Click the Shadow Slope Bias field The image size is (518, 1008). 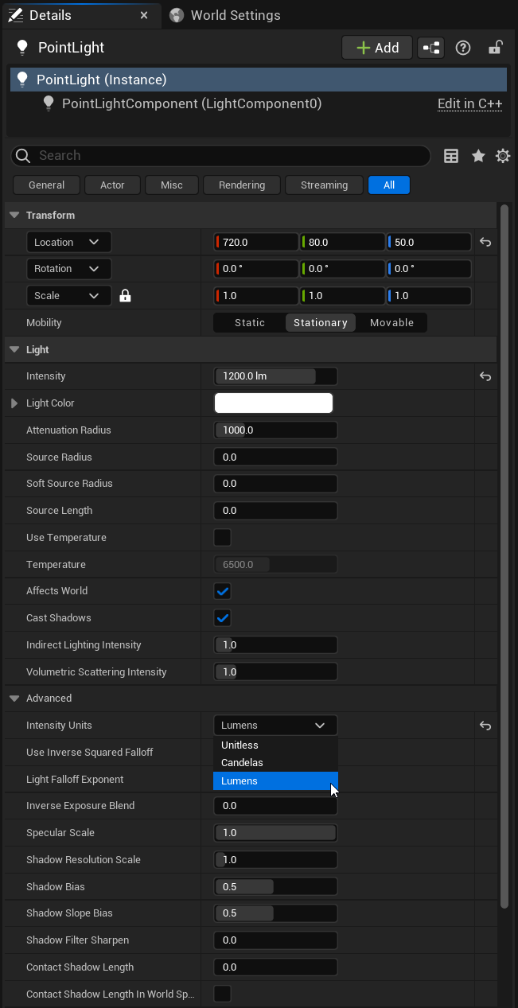275,913
